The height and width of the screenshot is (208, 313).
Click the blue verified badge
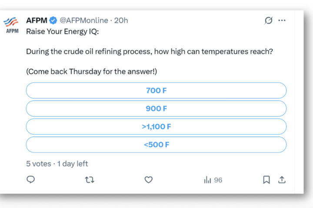[53, 20]
